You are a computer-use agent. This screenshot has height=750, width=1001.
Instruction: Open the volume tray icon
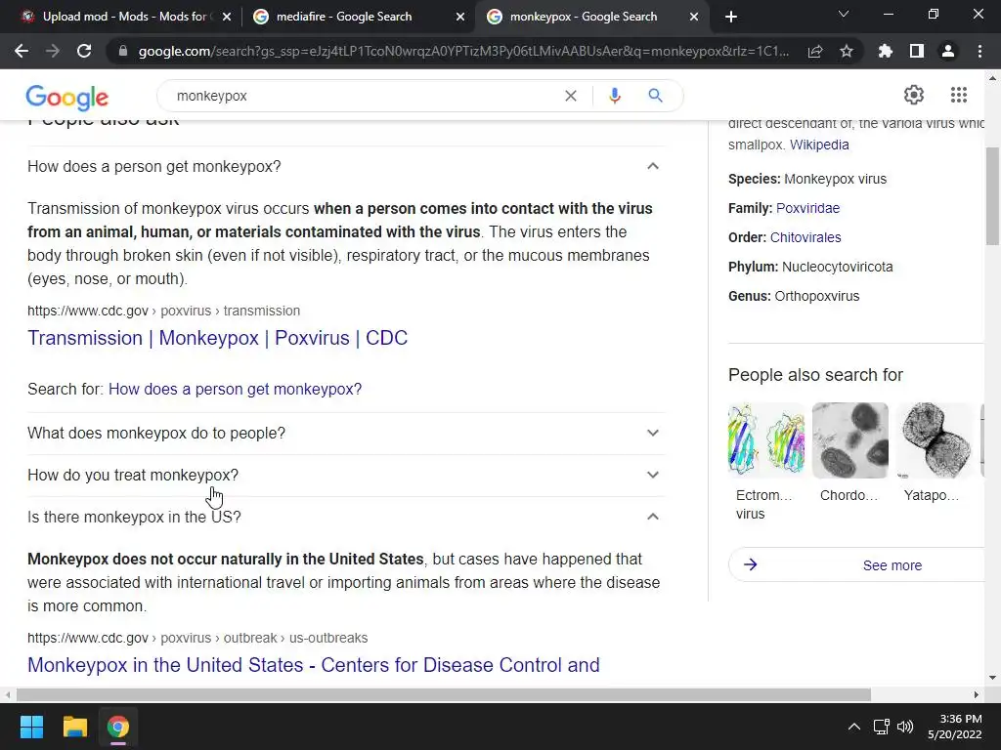(x=905, y=727)
